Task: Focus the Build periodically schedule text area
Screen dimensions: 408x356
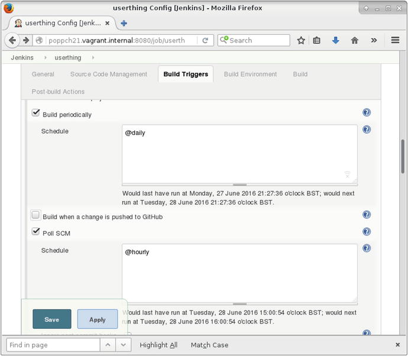Action: pyautogui.click(x=239, y=154)
